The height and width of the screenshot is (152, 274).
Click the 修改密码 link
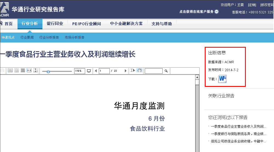(267, 5)
